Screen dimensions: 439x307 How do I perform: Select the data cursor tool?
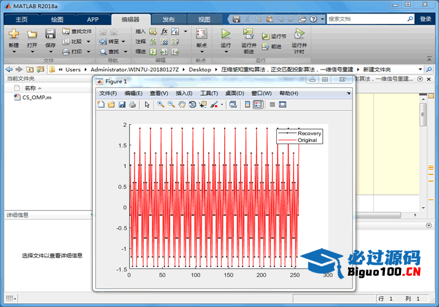point(203,104)
